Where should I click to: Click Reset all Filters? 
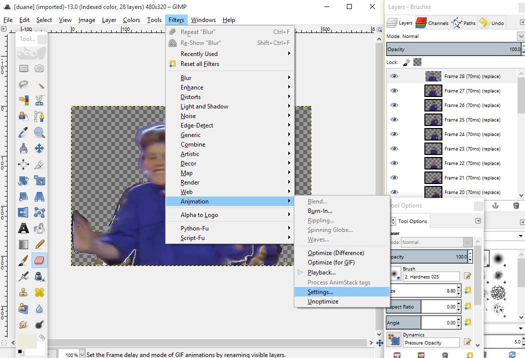coord(230,64)
